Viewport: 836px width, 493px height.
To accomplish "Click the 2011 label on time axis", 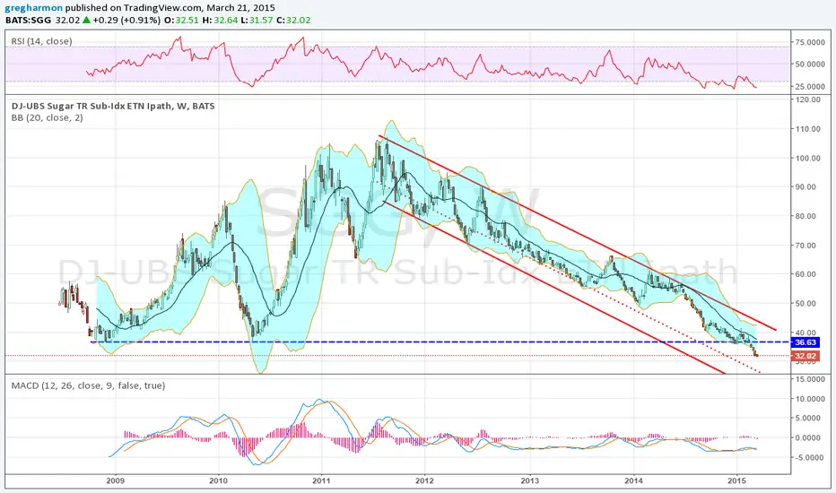I will pyautogui.click(x=321, y=480).
